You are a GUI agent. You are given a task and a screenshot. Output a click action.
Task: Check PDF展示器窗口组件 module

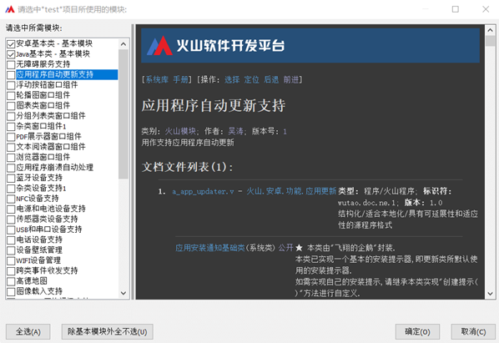click(x=11, y=137)
